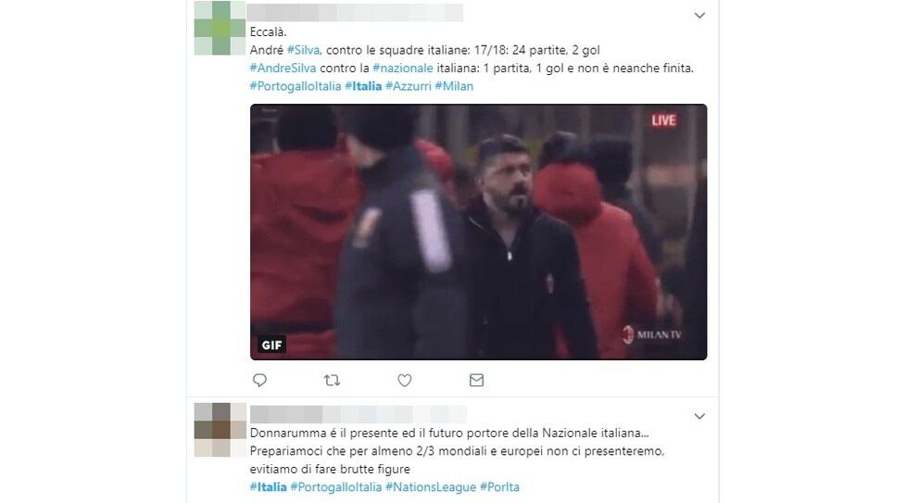The width and height of the screenshot is (906, 503).
Task: Open the #AndreSilva hashtag
Action: coord(283,69)
